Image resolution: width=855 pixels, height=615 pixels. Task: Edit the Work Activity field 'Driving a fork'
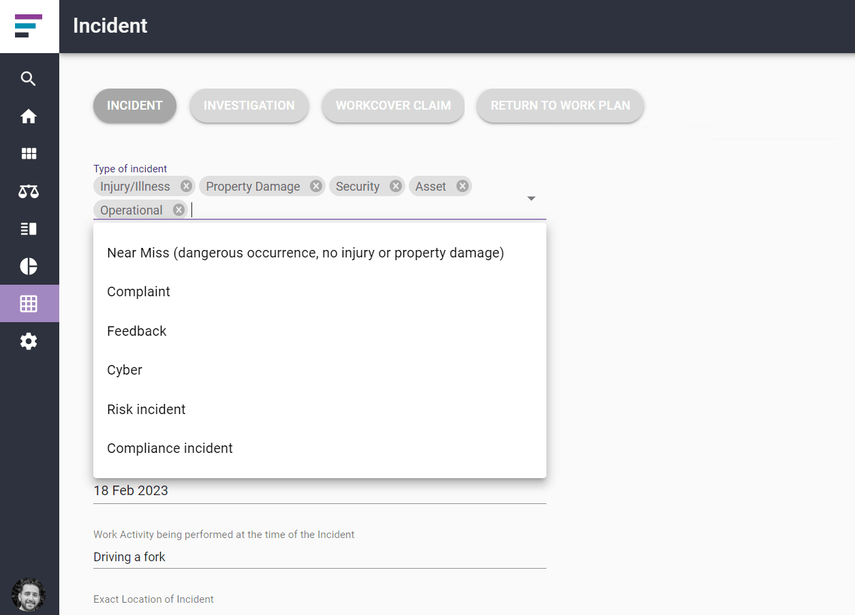(x=320, y=557)
